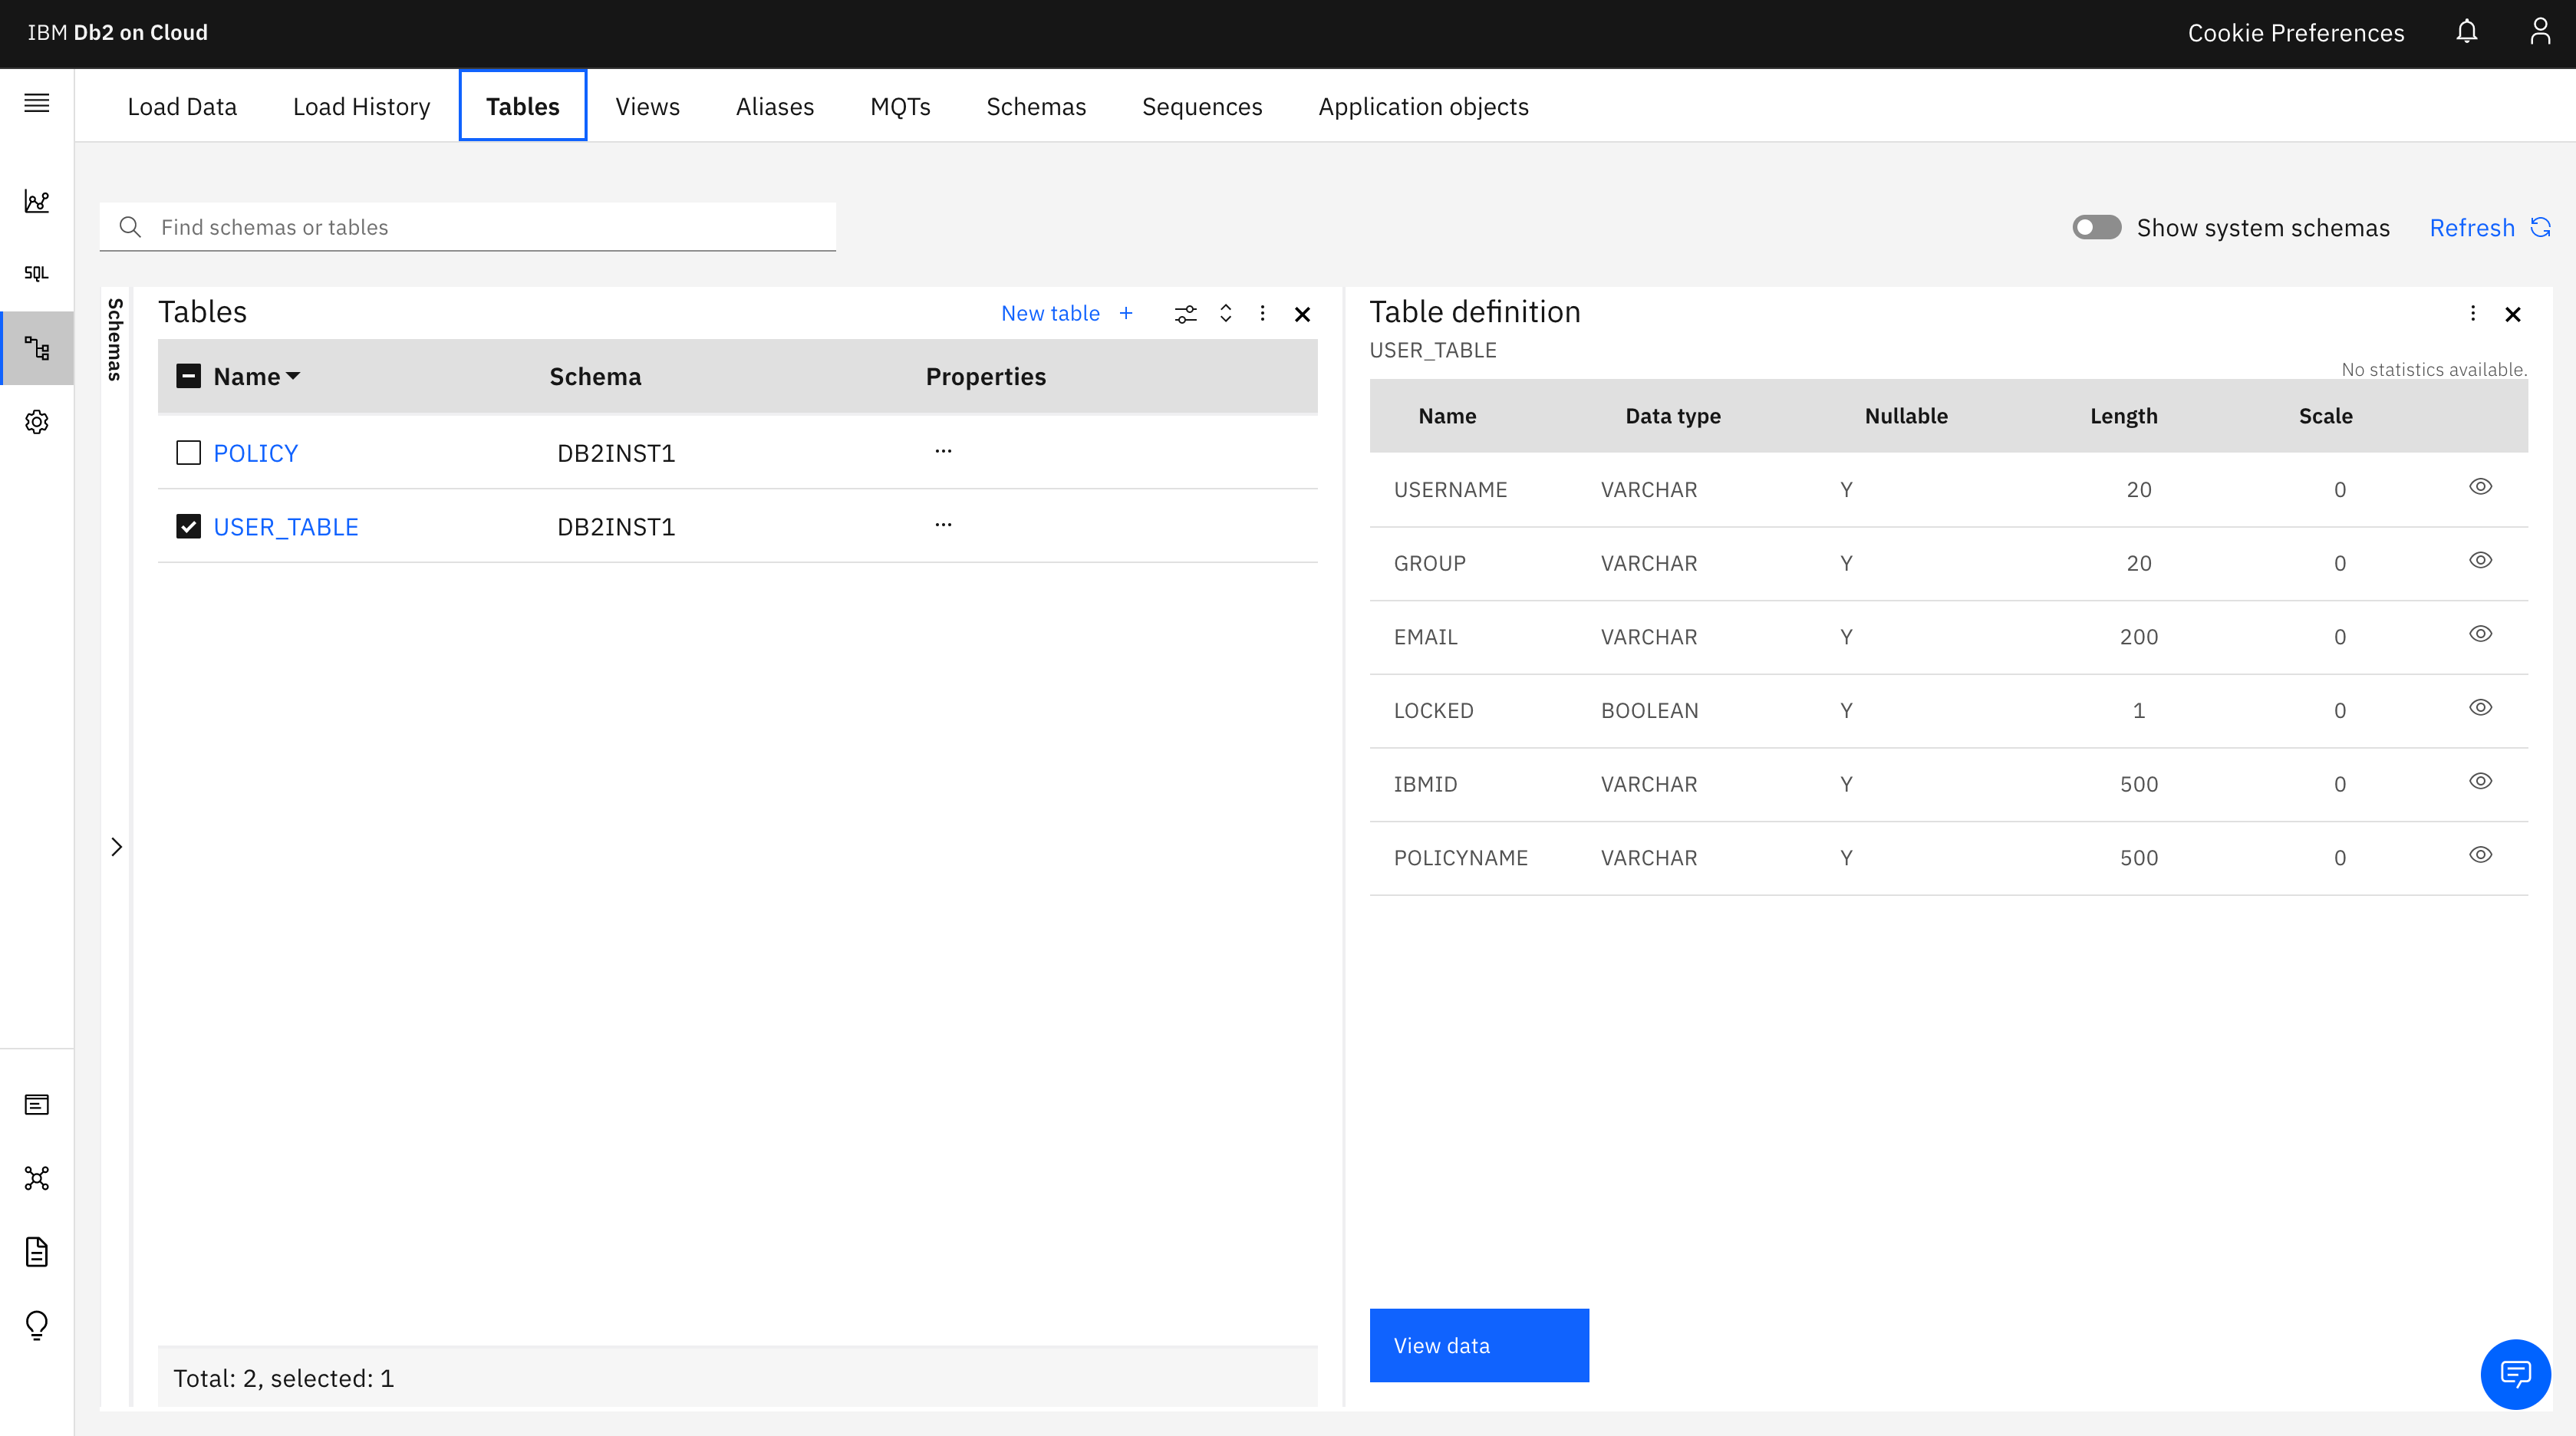This screenshot has width=2576, height=1436.
Task: Click the filter settings icon in the Tables panel
Action: pos(1185,314)
